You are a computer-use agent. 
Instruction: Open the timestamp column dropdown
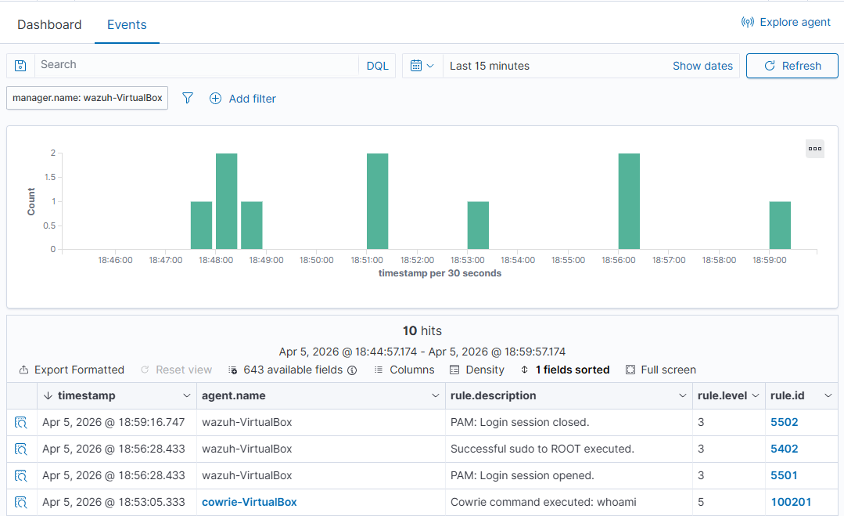(x=187, y=395)
